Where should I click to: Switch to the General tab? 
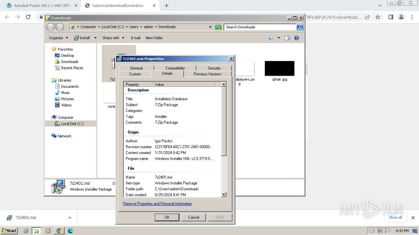click(136, 68)
